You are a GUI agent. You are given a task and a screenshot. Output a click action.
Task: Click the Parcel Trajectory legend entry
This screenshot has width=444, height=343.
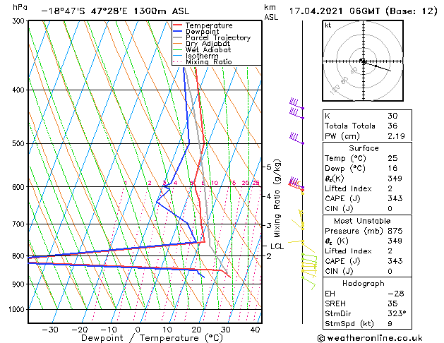click(x=212, y=37)
